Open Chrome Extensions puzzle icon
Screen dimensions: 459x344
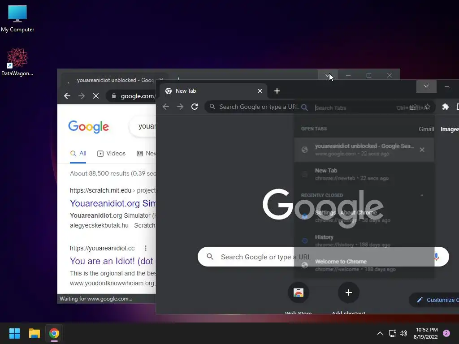tap(445, 107)
